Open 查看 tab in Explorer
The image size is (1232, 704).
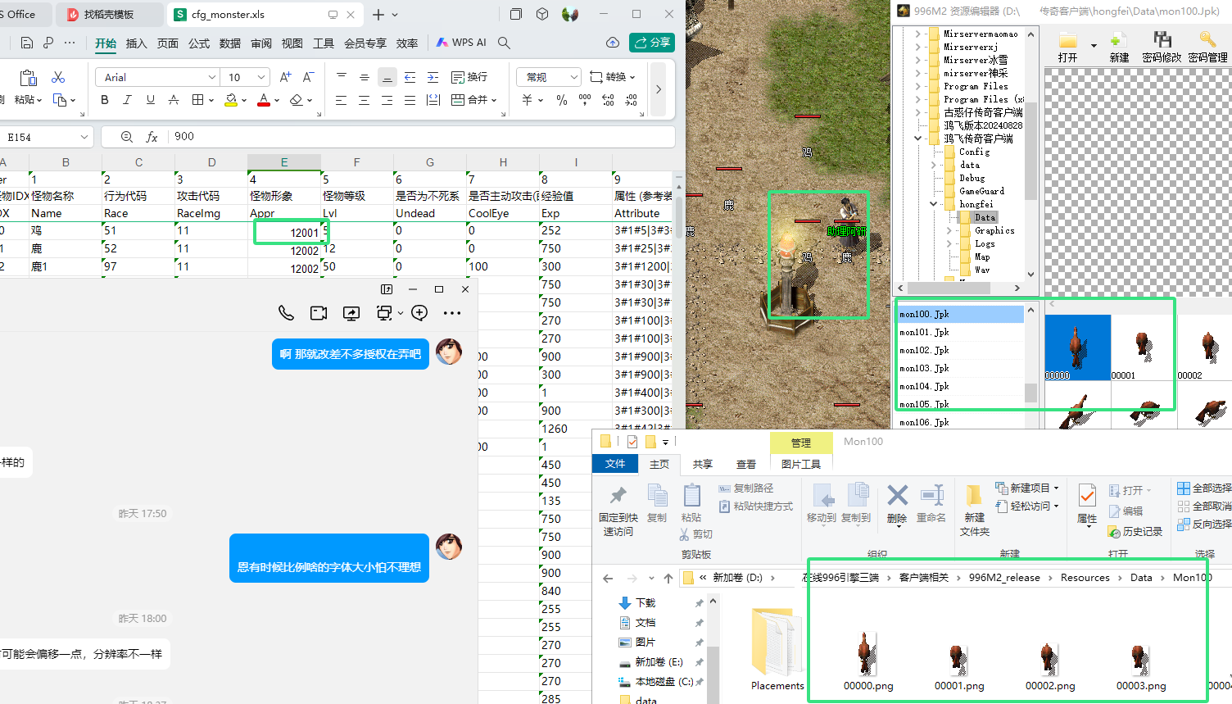click(745, 464)
